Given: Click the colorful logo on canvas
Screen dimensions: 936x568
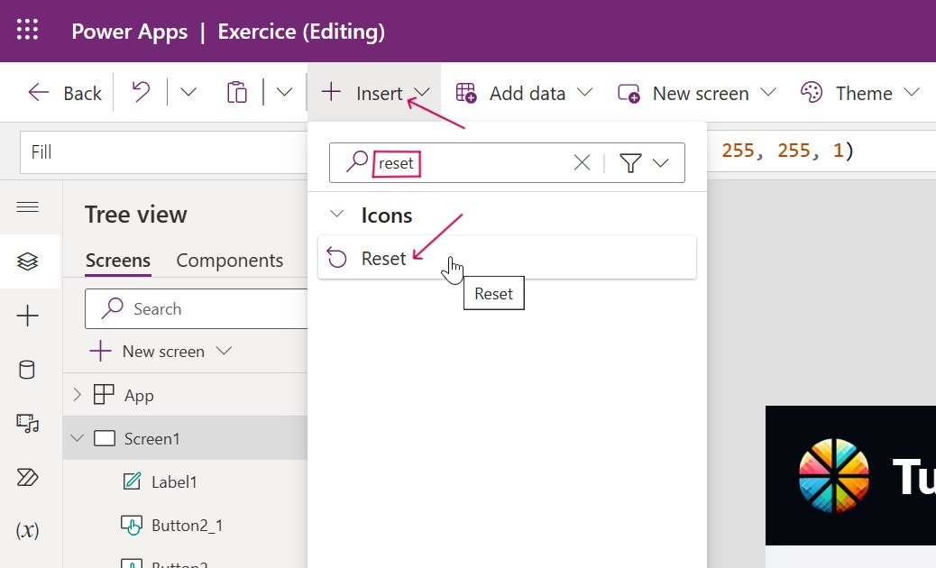Looking at the screenshot, I should [834, 475].
